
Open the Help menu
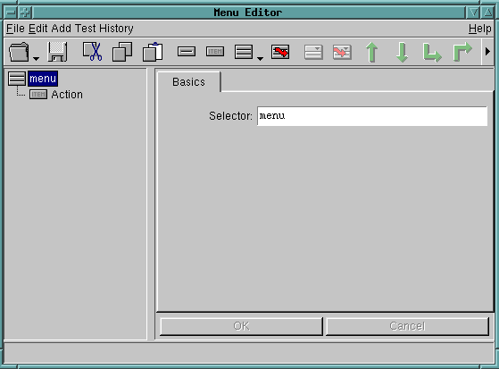click(x=480, y=29)
